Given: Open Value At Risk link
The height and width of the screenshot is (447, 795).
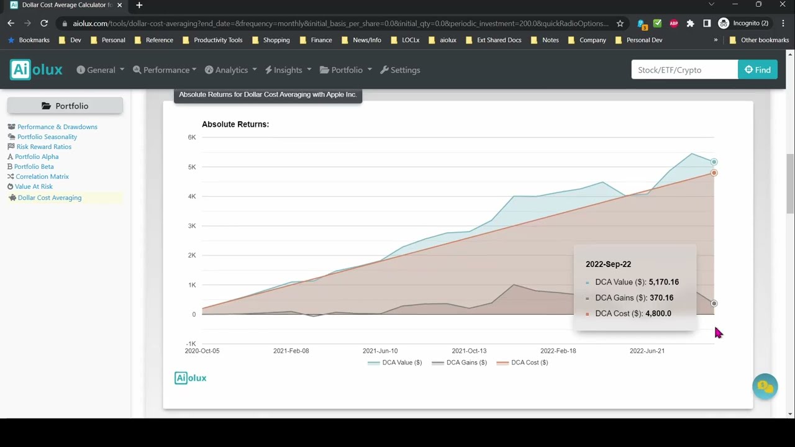Looking at the screenshot, I should pos(34,186).
